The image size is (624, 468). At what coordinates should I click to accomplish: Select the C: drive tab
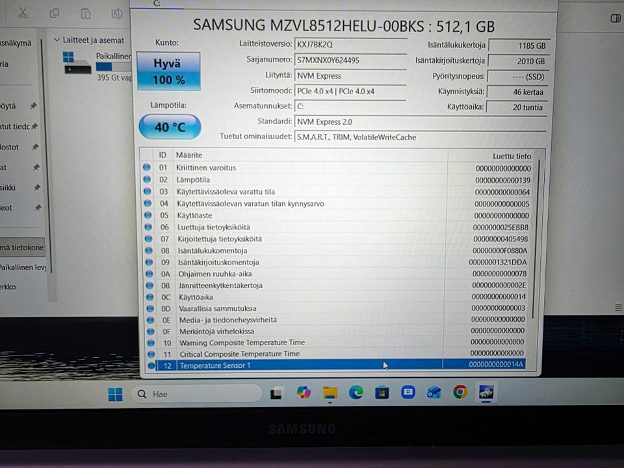(x=157, y=4)
